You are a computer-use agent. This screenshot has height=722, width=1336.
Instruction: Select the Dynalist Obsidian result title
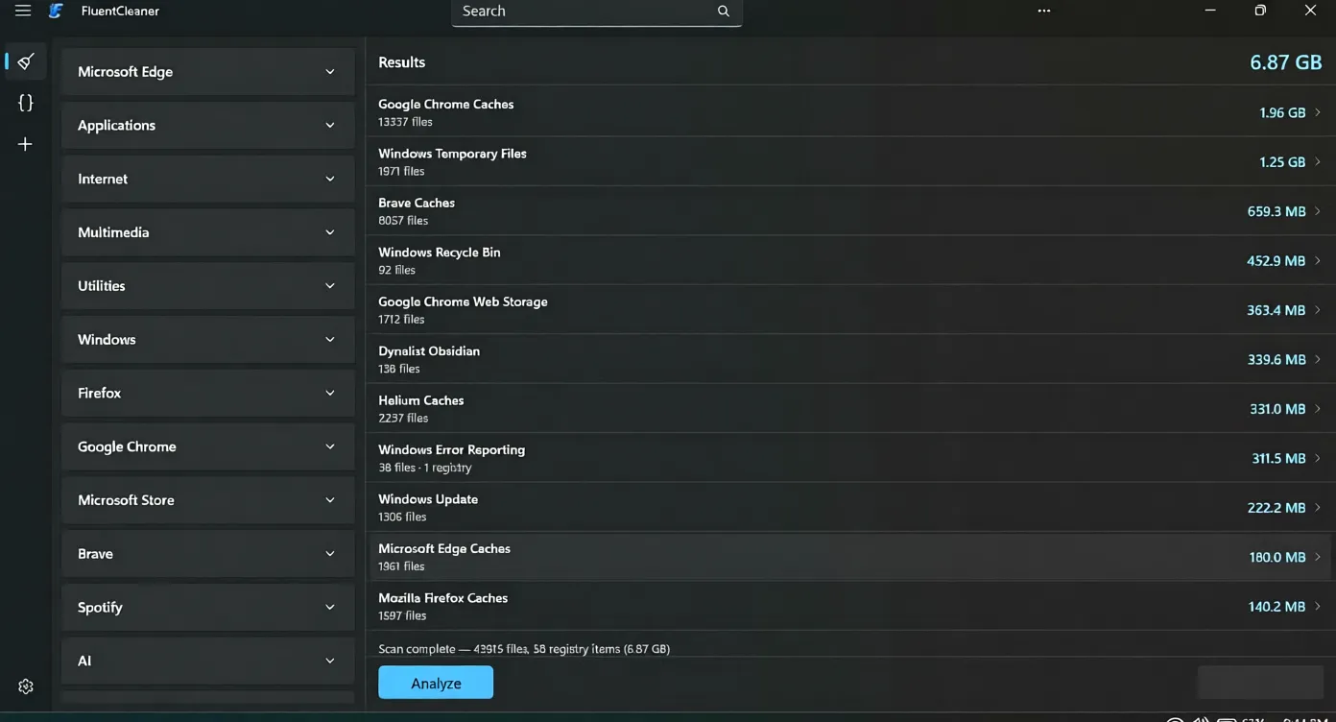coord(429,351)
